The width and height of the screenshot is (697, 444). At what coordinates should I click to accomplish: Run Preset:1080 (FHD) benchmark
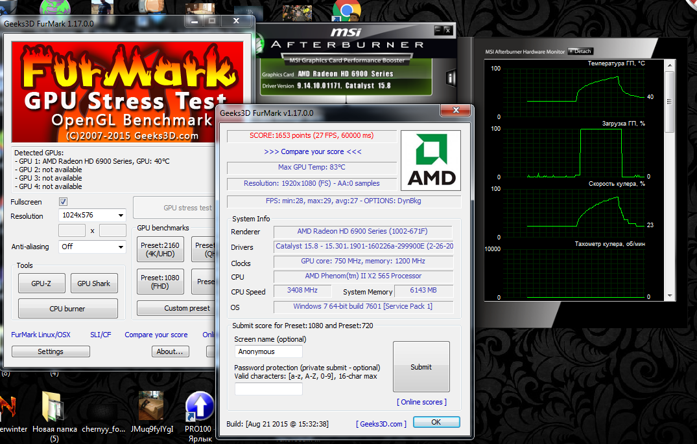[160, 282]
